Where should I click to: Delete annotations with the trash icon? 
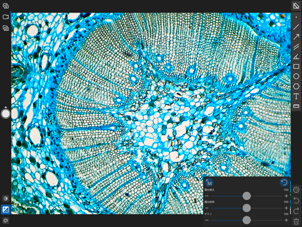[296, 221]
